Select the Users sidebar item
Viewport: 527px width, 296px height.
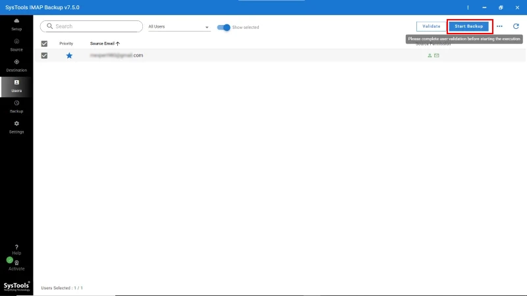pyautogui.click(x=16, y=87)
